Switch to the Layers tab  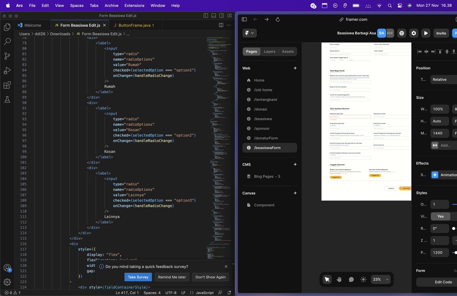[x=270, y=51]
